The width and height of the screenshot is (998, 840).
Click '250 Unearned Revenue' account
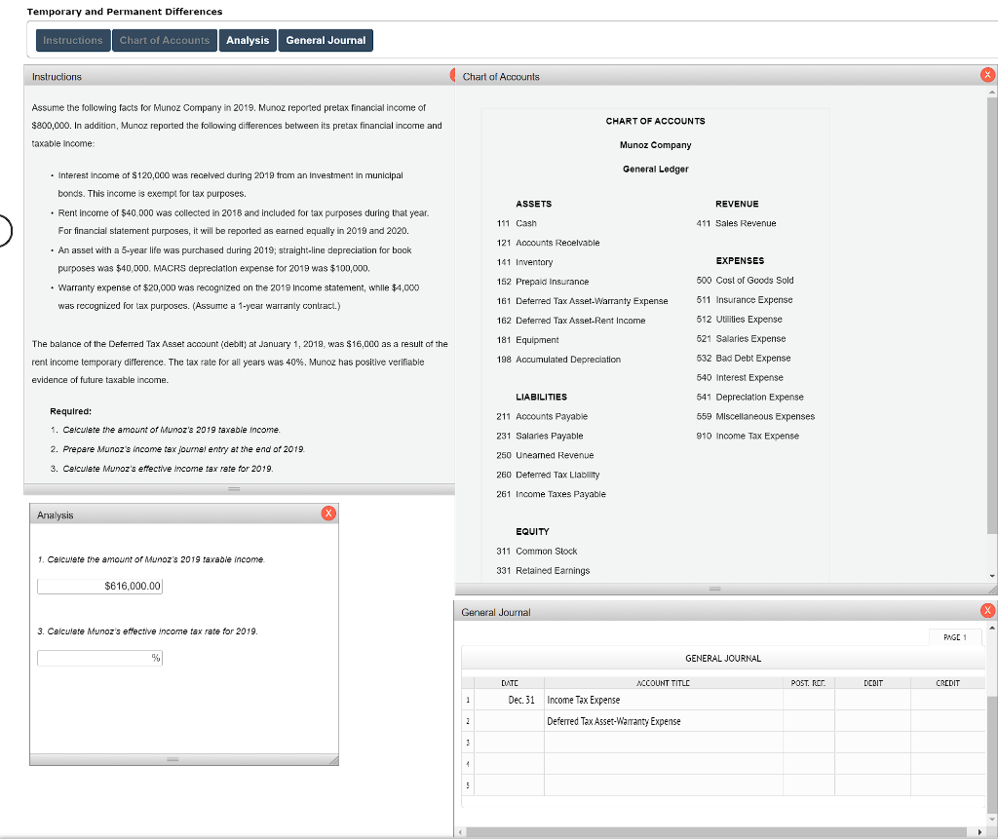(x=546, y=456)
